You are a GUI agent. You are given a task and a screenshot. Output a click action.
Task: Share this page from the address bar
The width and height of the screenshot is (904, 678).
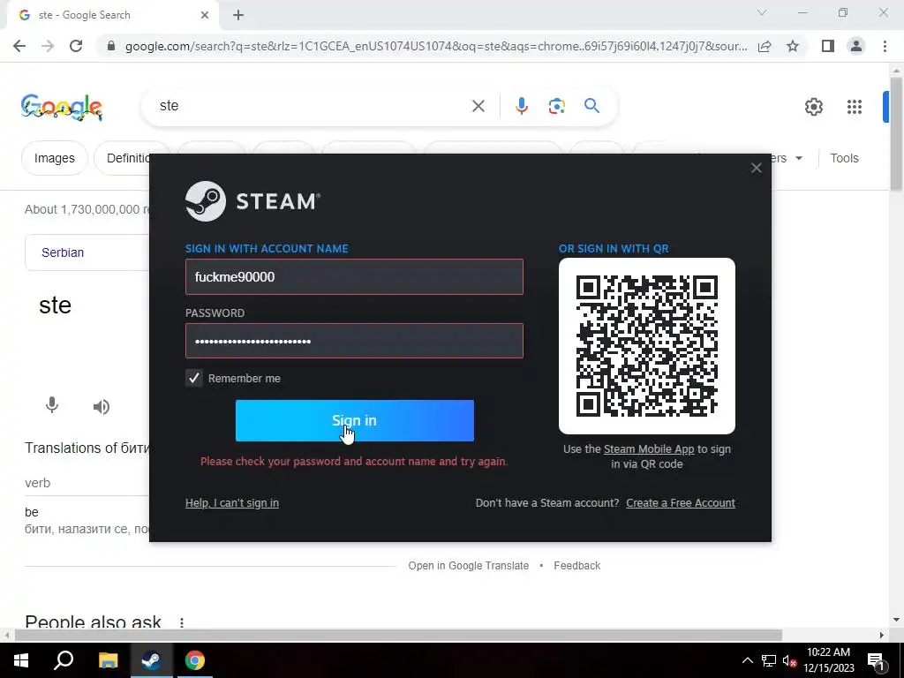pyautogui.click(x=765, y=46)
